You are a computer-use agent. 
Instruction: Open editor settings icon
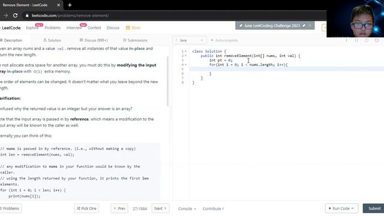pyautogui.click(x=377, y=40)
